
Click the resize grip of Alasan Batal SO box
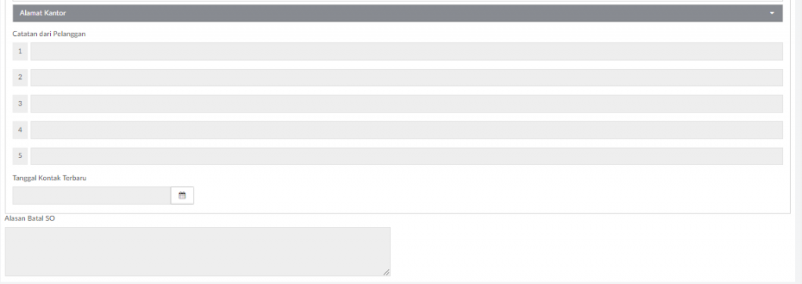pos(387,273)
